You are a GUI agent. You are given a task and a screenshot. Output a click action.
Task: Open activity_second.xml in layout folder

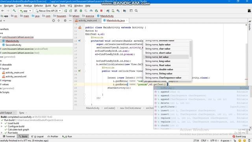[16, 77]
